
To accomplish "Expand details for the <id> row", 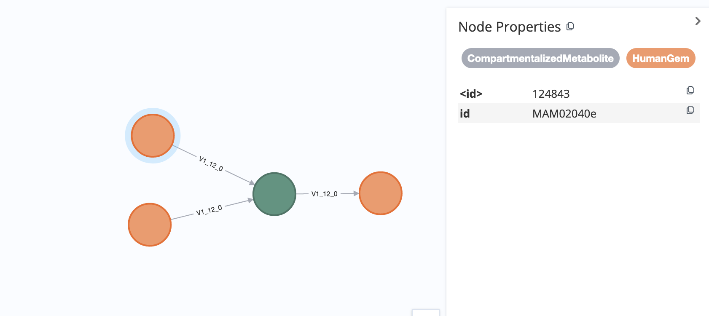I will [x=577, y=94].
